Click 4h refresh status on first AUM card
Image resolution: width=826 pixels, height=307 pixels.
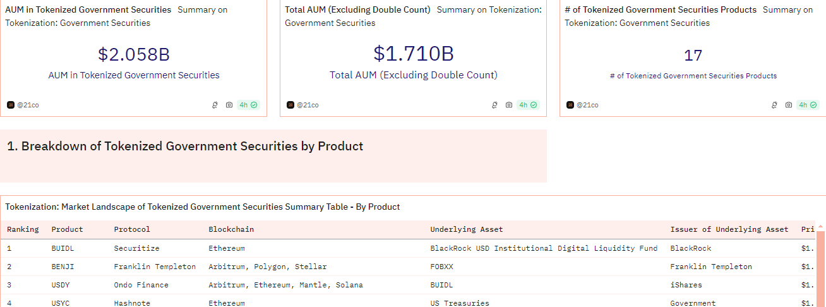248,105
